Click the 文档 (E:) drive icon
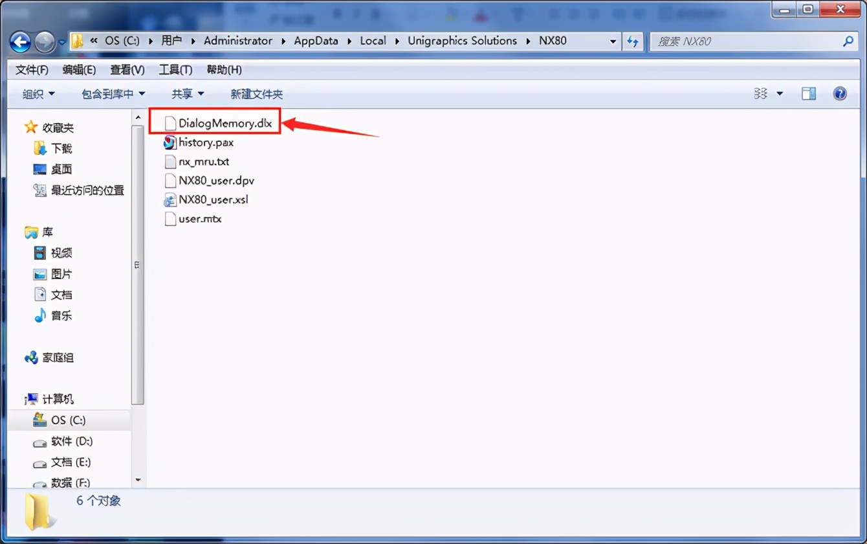This screenshot has width=867, height=544. (x=40, y=463)
